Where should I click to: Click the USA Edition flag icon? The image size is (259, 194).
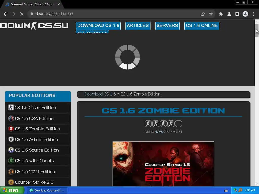pyautogui.click(x=11, y=118)
